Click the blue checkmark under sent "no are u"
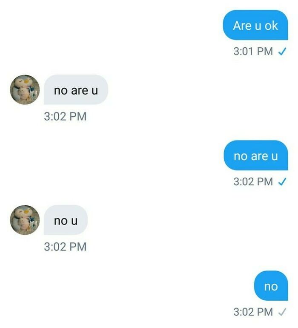The width and height of the screenshot is (298, 328). click(x=282, y=181)
